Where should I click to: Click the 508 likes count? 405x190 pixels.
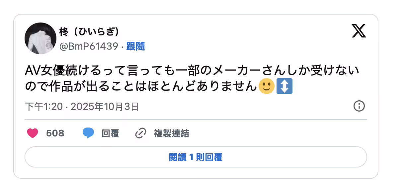pos(55,133)
